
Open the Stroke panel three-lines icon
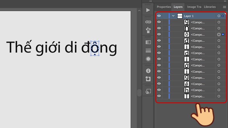(148, 51)
